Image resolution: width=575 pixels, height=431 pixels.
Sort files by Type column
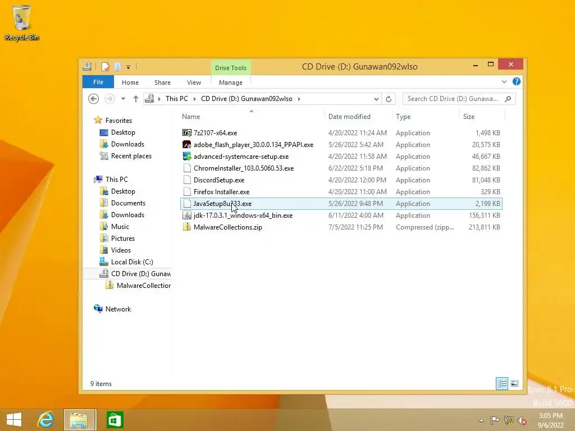pyautogui.click(x=403, y=117)
